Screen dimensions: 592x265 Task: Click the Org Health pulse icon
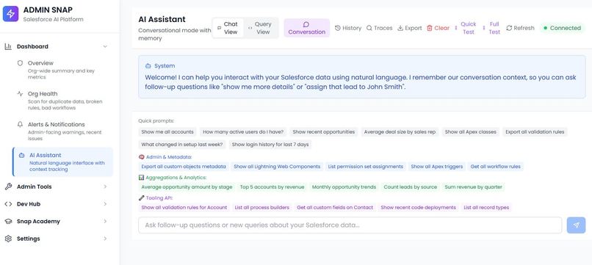(x=21, y=94)
